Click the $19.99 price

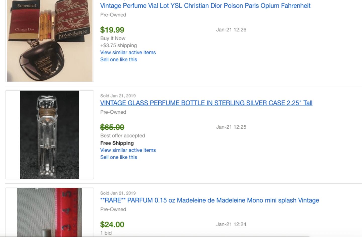point(112,30)
